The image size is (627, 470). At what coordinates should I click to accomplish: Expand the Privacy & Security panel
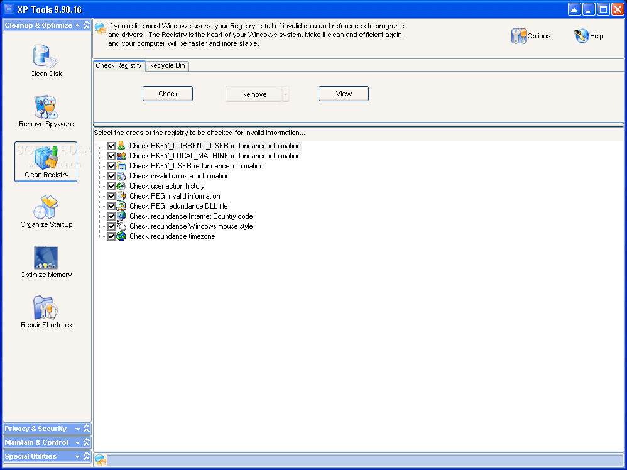click(46, 429)
